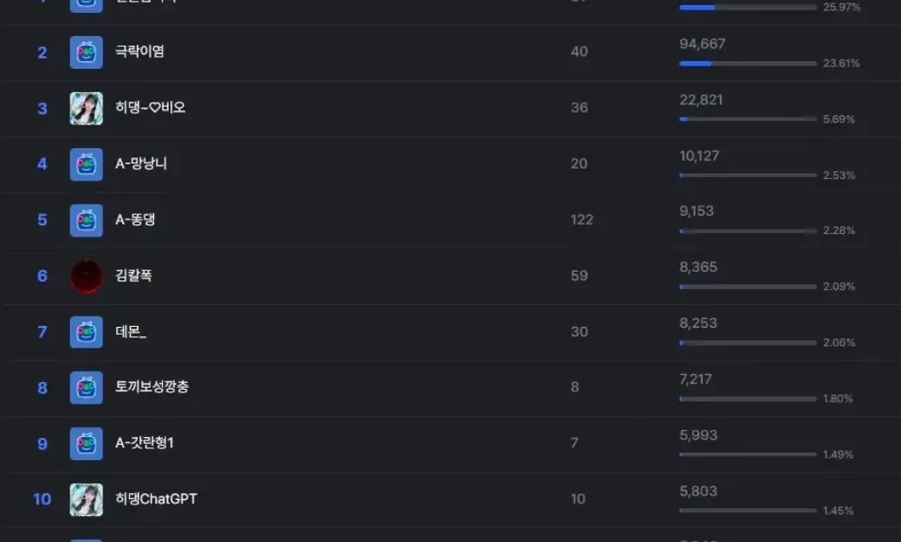Image resolution: width=901 pixels, height=542 pixels.
Task: Click the avatar icon next to A-망낭니
Action: (86, 164)
